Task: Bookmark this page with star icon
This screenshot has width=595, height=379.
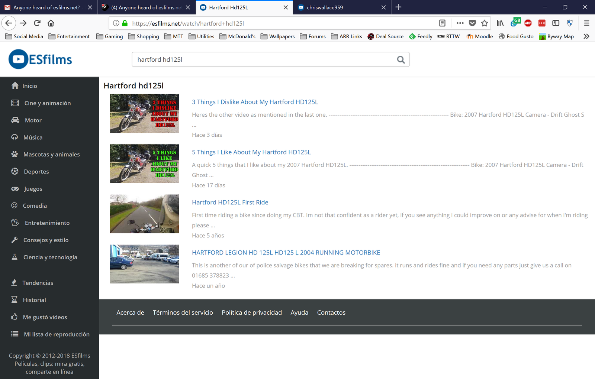Action: 484,23
